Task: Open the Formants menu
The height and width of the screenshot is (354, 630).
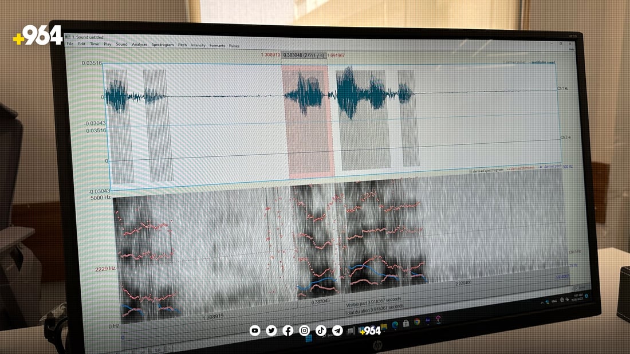Action: pyautogui.click(x=217, y=46)
